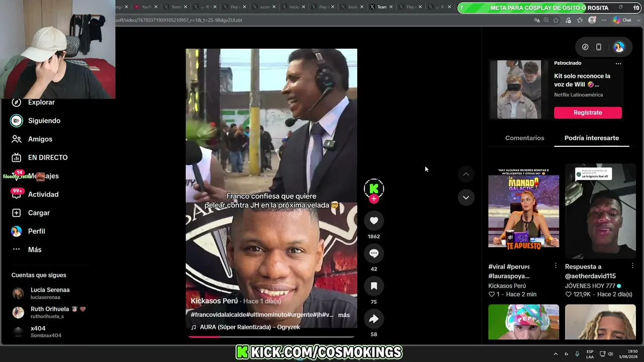
Task: Click the 'Cuentas que sigues' heading
Action: point(39,275)
